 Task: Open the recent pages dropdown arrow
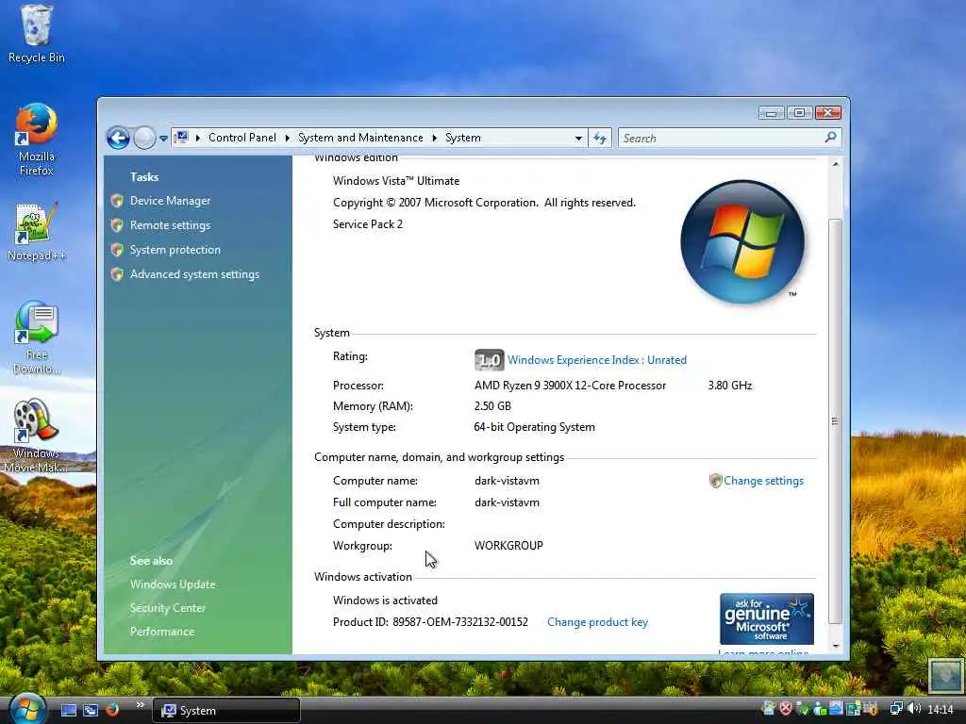click(x=163, y=139)
